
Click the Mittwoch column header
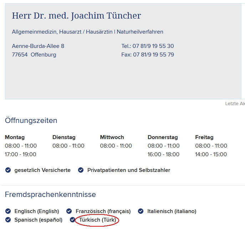112,137
